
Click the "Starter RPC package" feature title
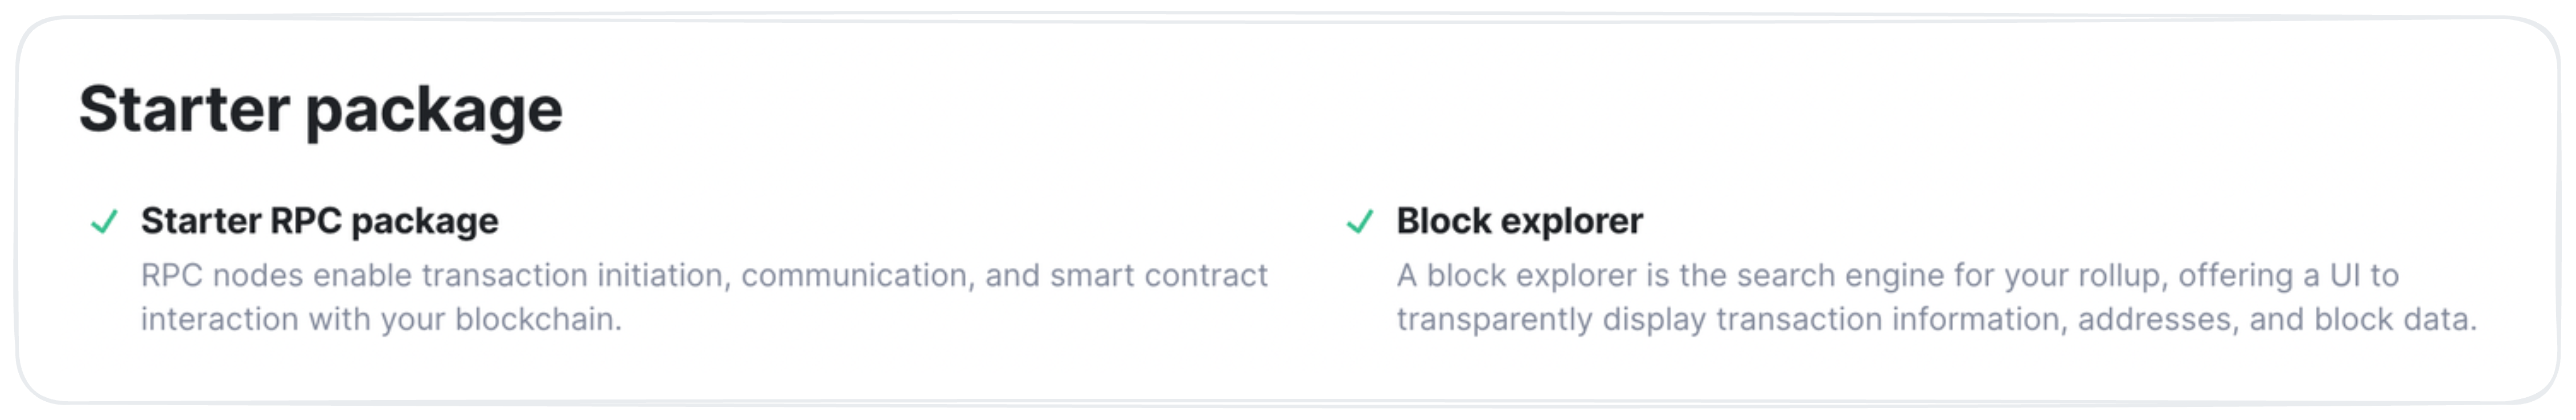click(319, 221)
